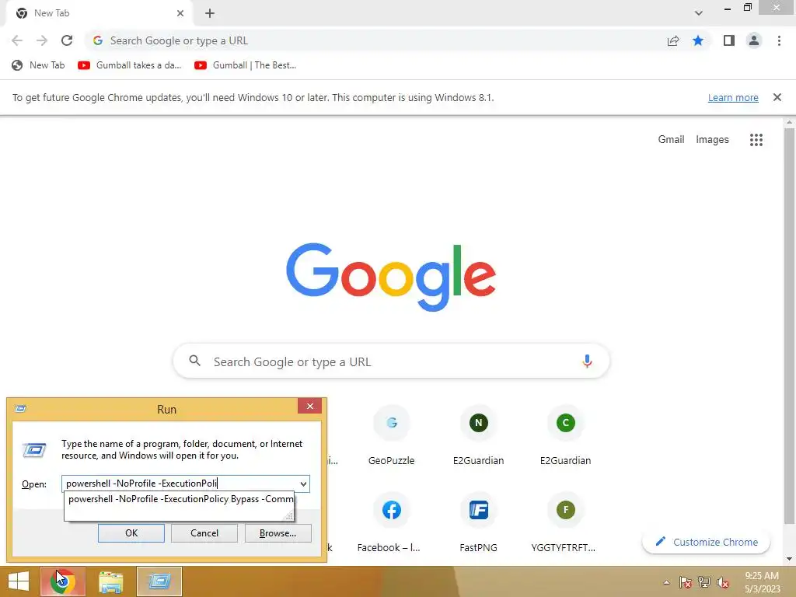This screenshot has width=796, height=597.
Task: Open File Explorer from the taskbar
Action: pyautogui.click(x=110, y=581)
